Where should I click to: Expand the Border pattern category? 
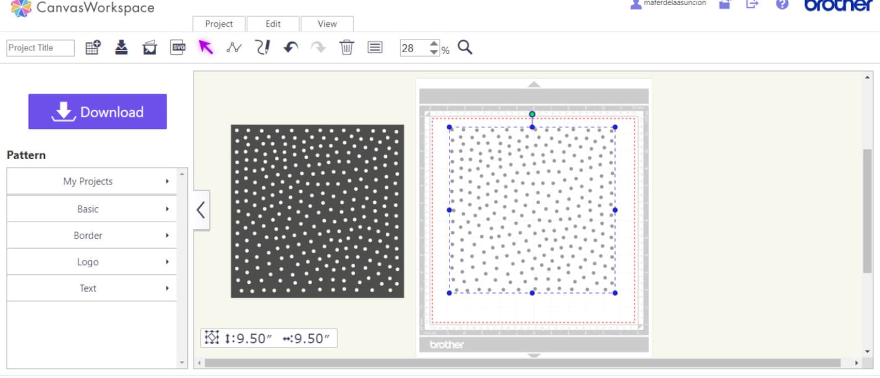pyautogui.click(x=91, y=236)
